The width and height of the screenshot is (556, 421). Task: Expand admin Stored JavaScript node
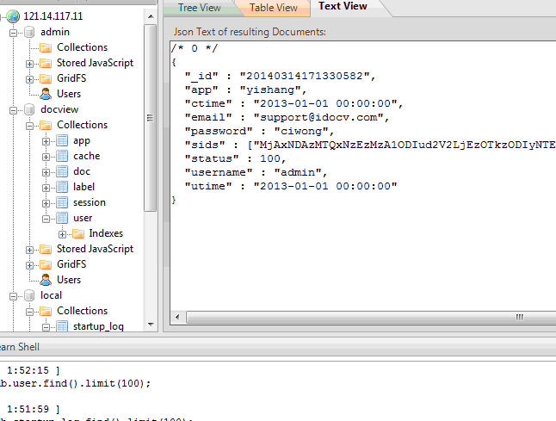[30, 65]
